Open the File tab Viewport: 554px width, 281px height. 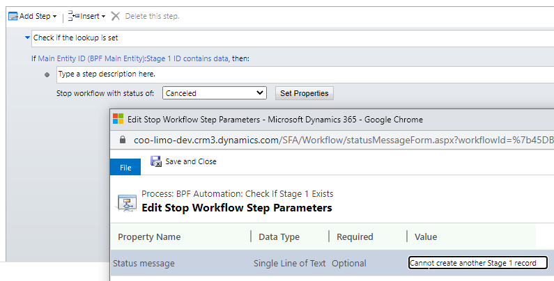click(x=125, y=167)
